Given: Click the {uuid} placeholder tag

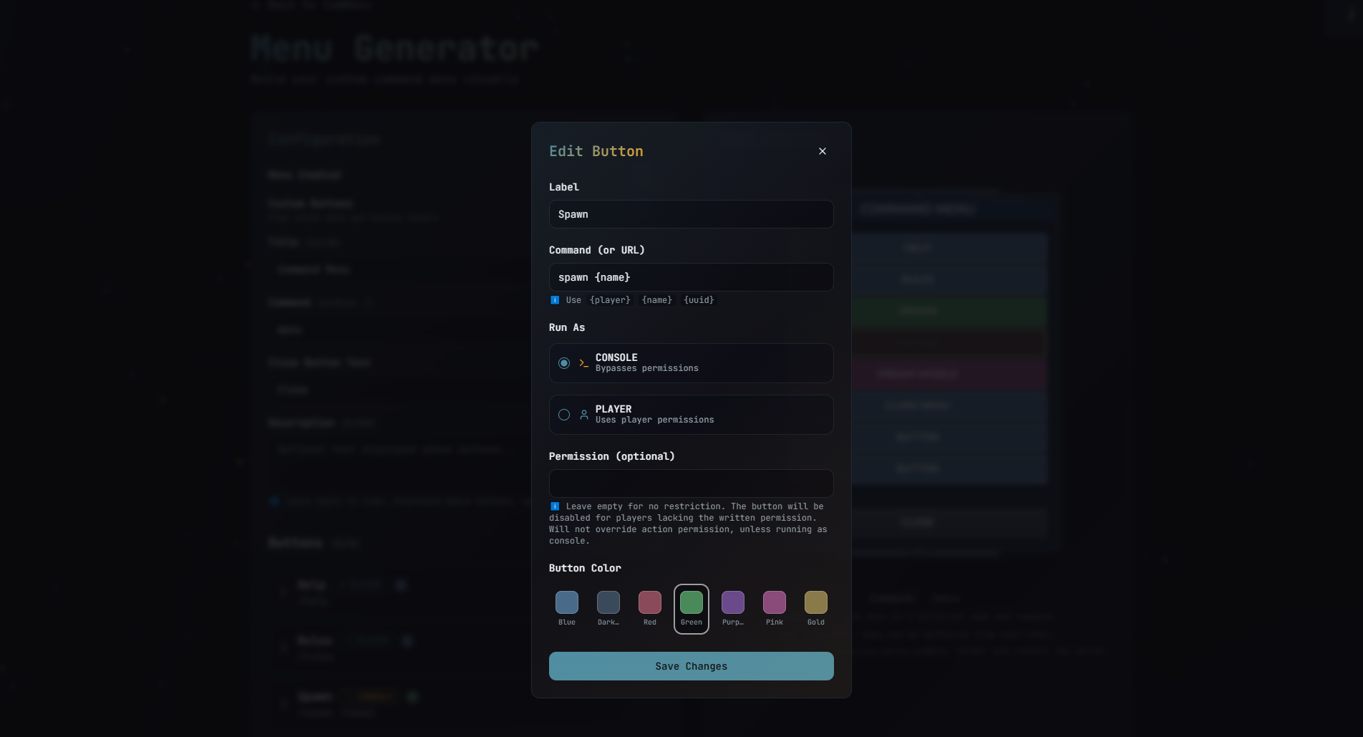Looking at the screenshot, I should point(699,300).
